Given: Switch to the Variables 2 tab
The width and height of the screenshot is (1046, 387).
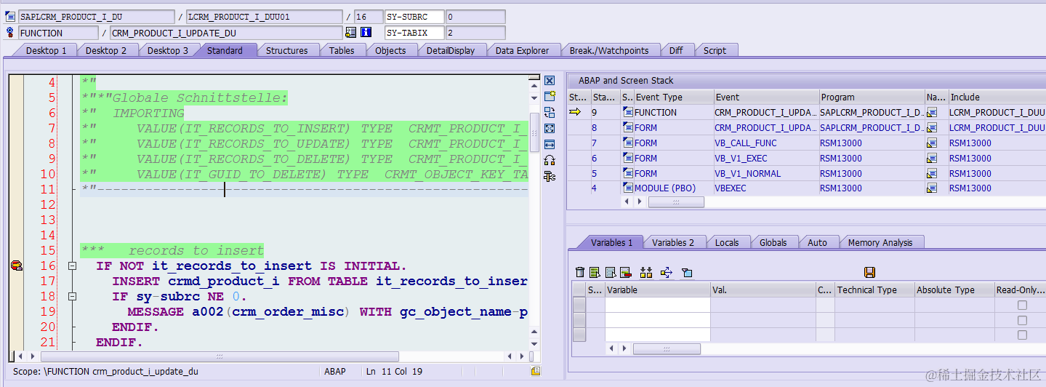Looking at the screenshot, I should [x=673, y=242].
